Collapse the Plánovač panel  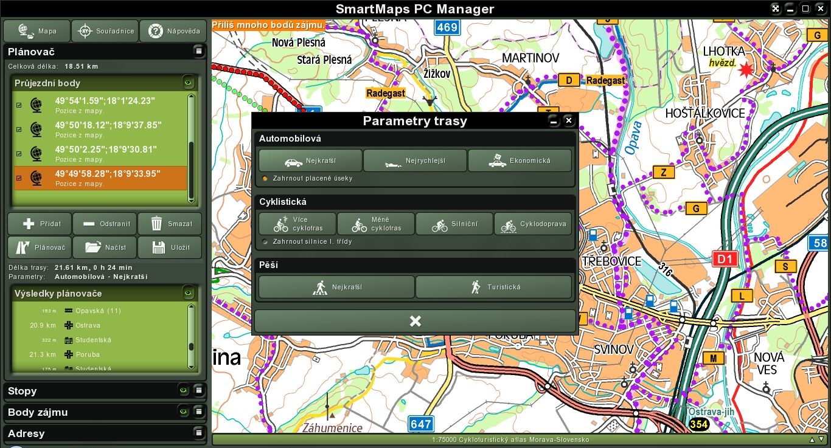pyautogui.click(x=198, y=52)
